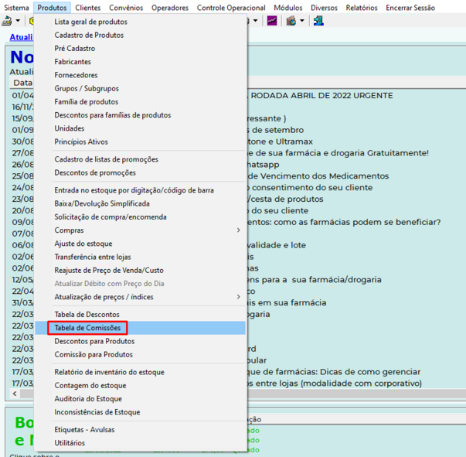Open Auditoria do Estoque

tap(141, 399)
